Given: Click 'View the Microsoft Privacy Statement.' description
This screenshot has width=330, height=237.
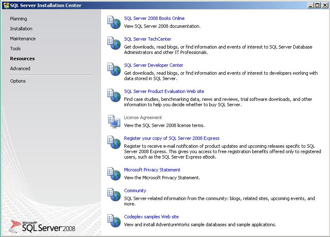Looking at the screenshot, I should (162, 178).
